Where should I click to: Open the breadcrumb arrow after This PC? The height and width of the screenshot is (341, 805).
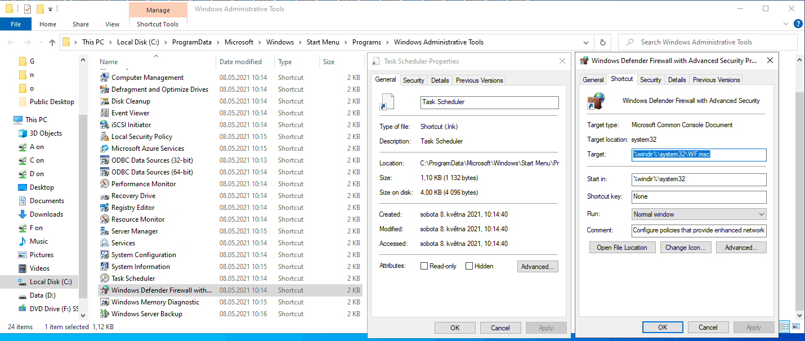pyautogui.click(x=110, y=42)
